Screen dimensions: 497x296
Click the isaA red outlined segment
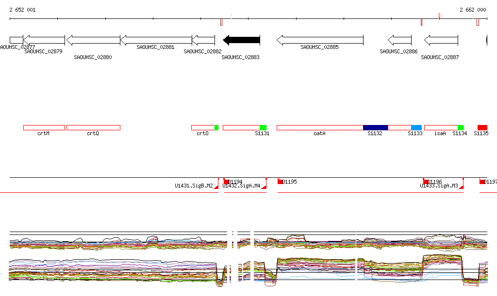pyautogui.click(x=441, y=128)
